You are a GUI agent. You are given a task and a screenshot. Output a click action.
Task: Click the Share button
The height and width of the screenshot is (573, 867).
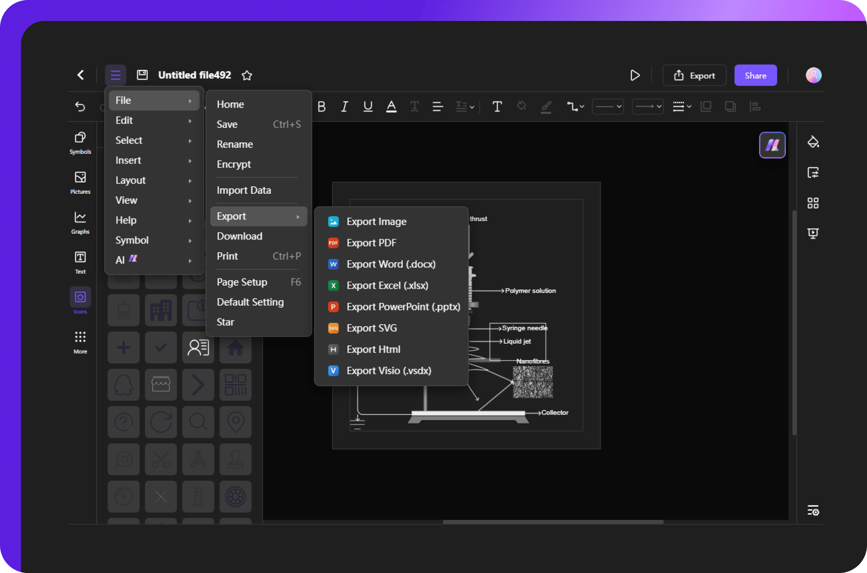pos(755,75)
